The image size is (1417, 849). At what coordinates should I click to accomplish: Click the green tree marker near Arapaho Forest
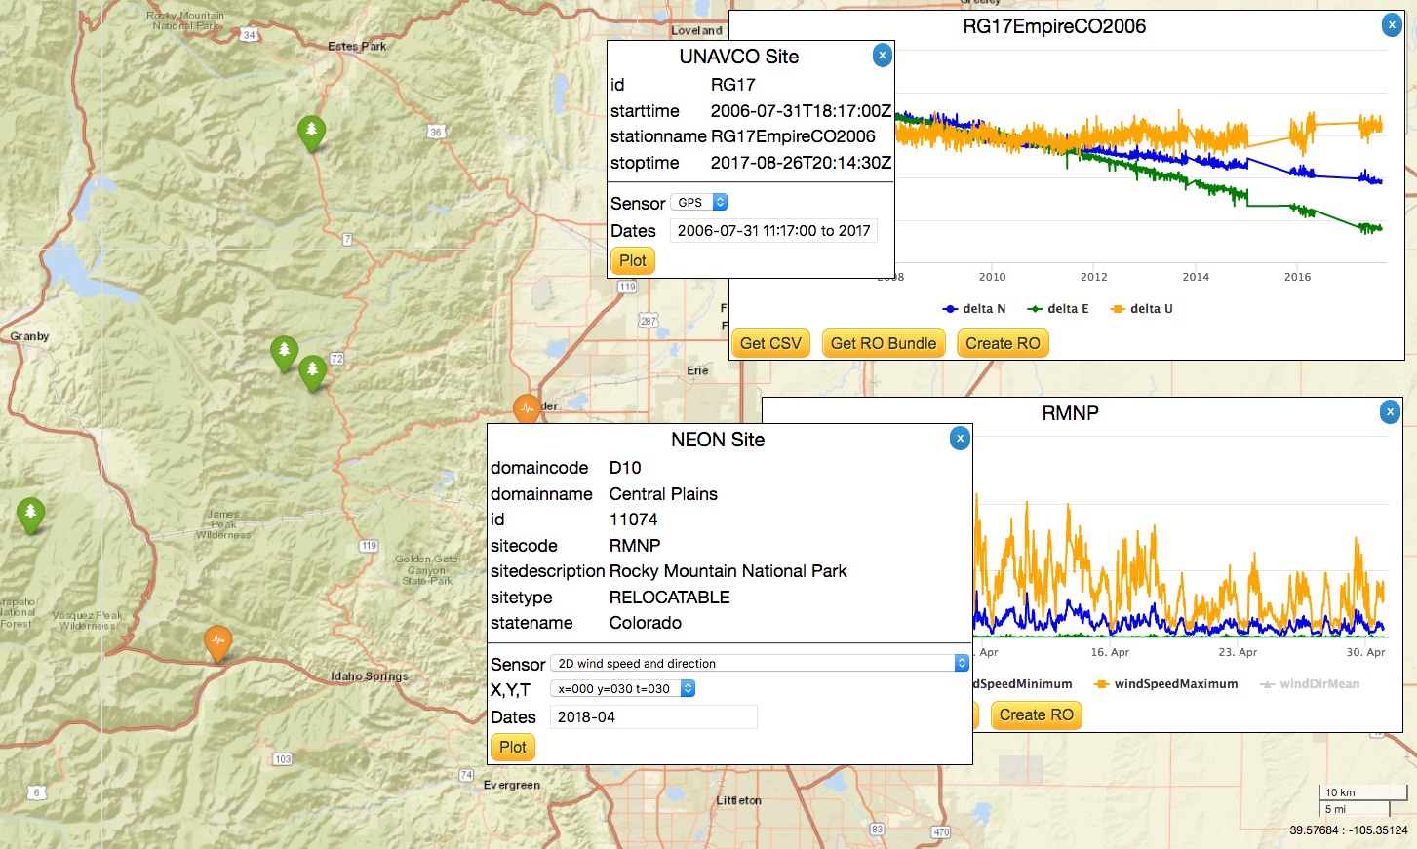coord(30,513)
